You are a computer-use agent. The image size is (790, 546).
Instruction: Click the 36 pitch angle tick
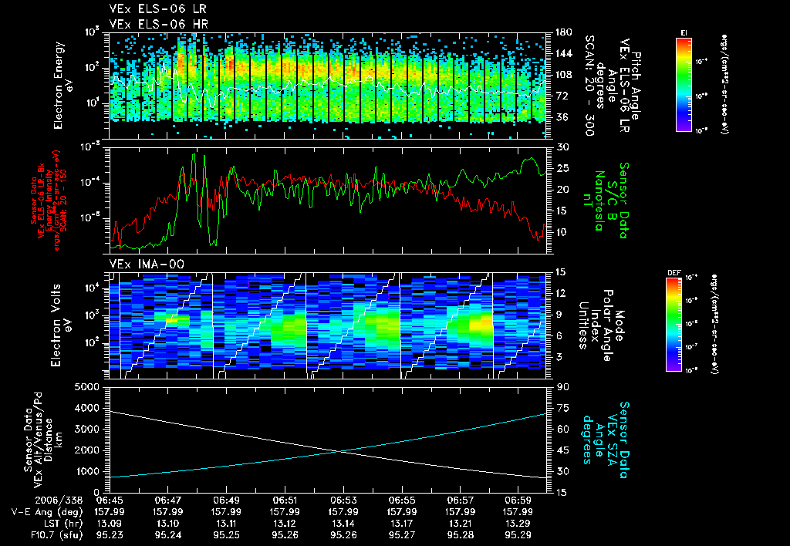point(561,117)
